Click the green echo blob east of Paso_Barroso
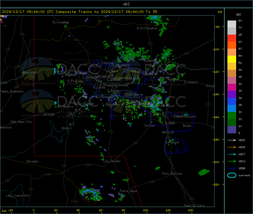 pos(204,172)
